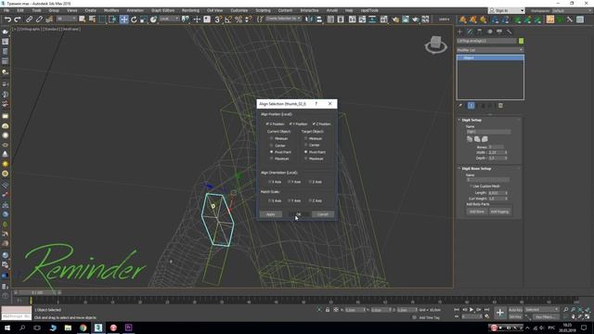The image size is (594, 334).
Task: Open the Windows Start menu
Action: click(x=6, y=328)
